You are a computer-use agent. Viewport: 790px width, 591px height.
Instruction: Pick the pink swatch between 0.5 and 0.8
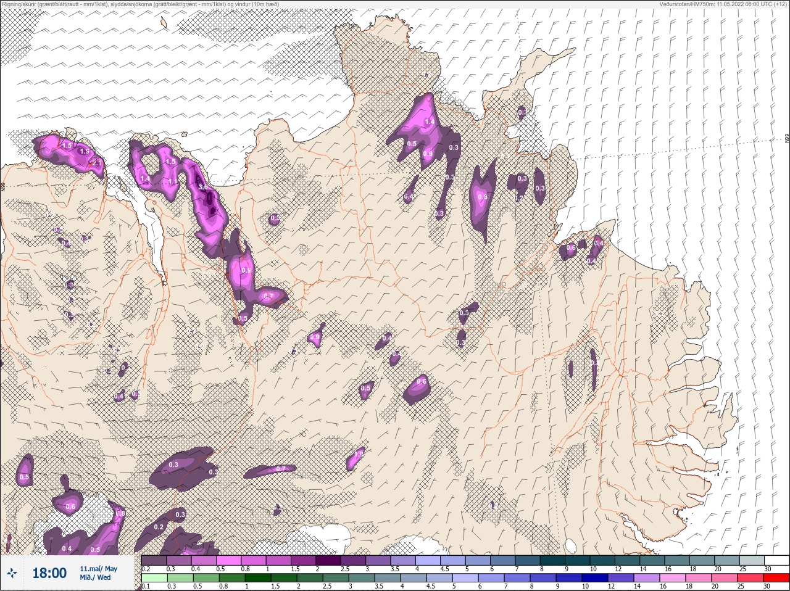click(x=229, y=560)
